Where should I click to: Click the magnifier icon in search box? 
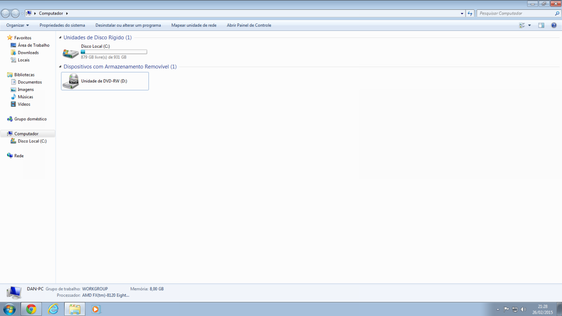coord(556,14)
